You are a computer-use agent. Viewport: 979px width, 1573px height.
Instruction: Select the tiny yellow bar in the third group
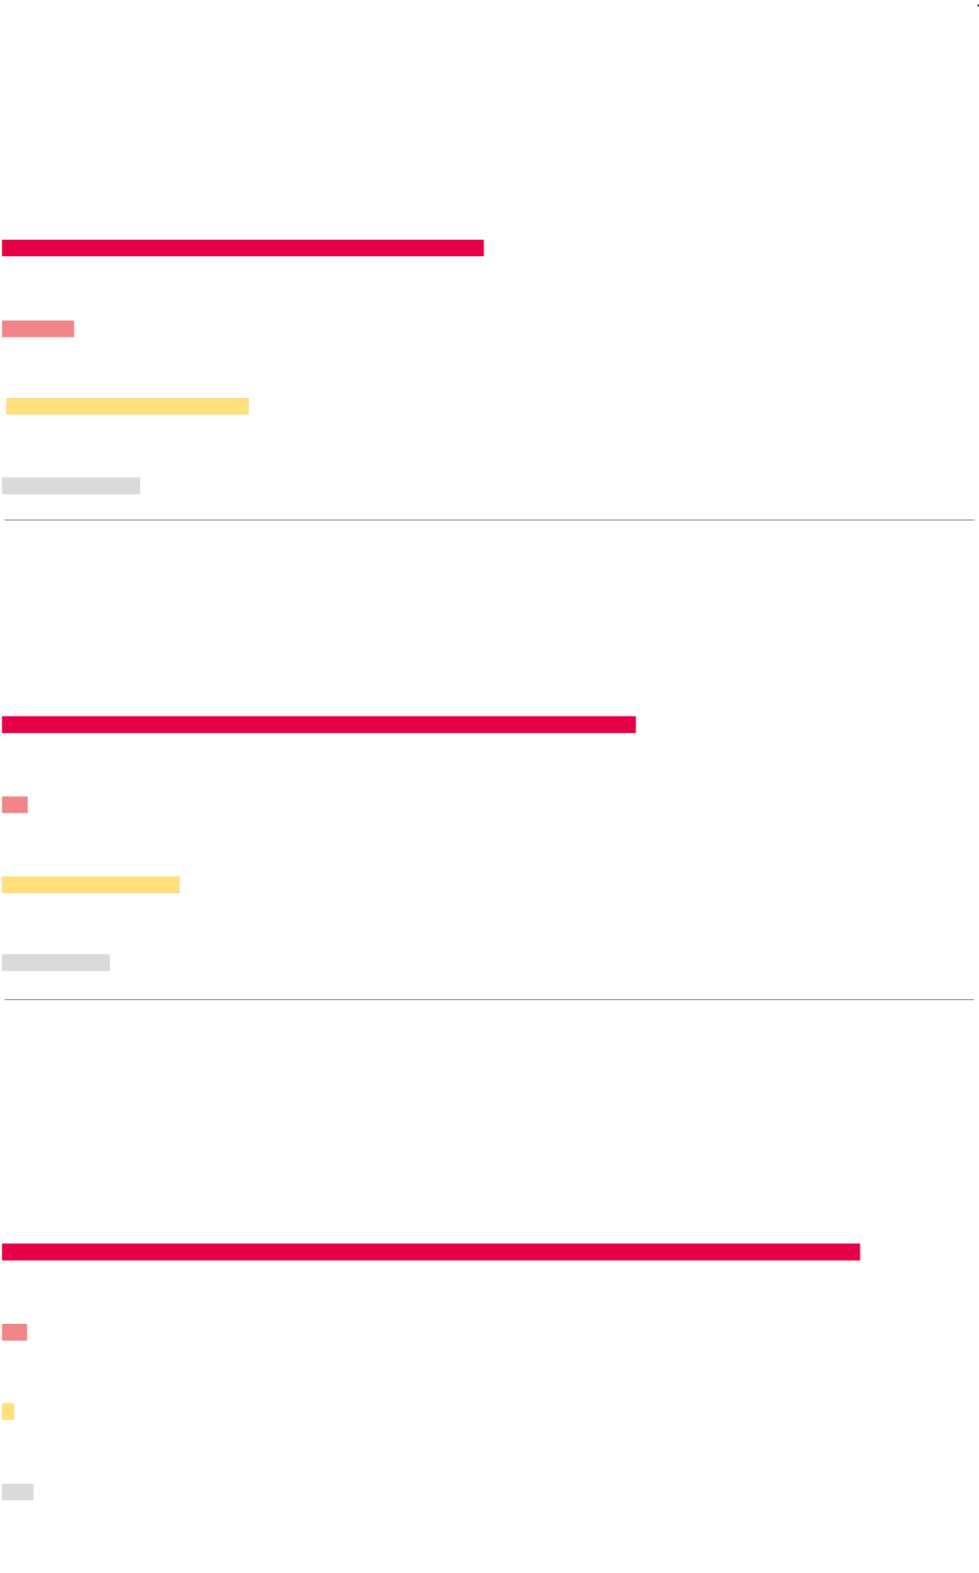pos(8,1412)
